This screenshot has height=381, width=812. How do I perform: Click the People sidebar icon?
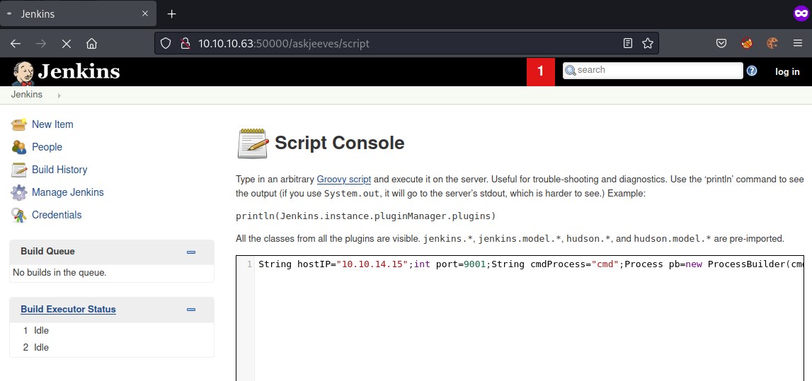coord(19,147)
